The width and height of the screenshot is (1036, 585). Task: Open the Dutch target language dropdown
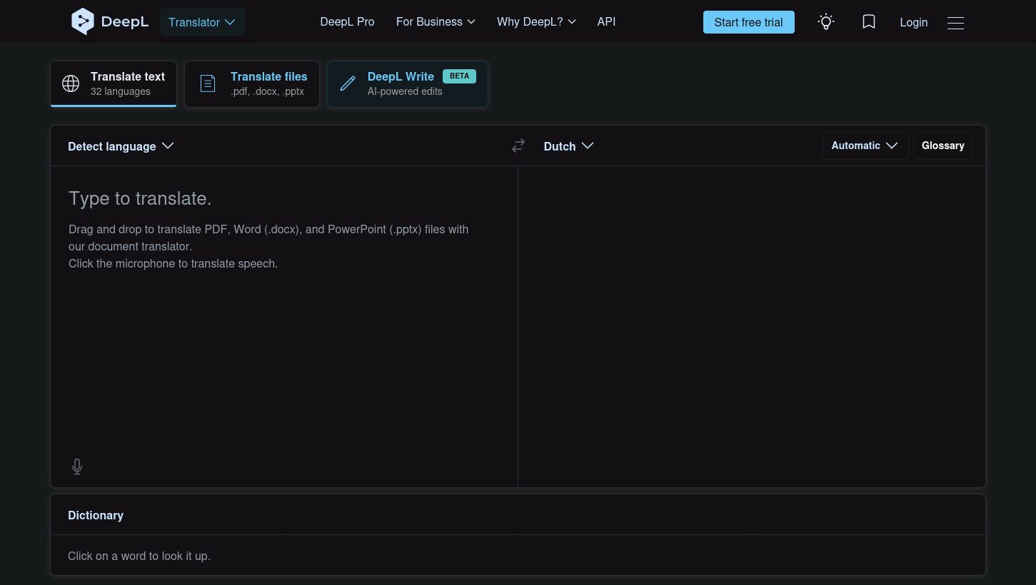coord(568,146)
